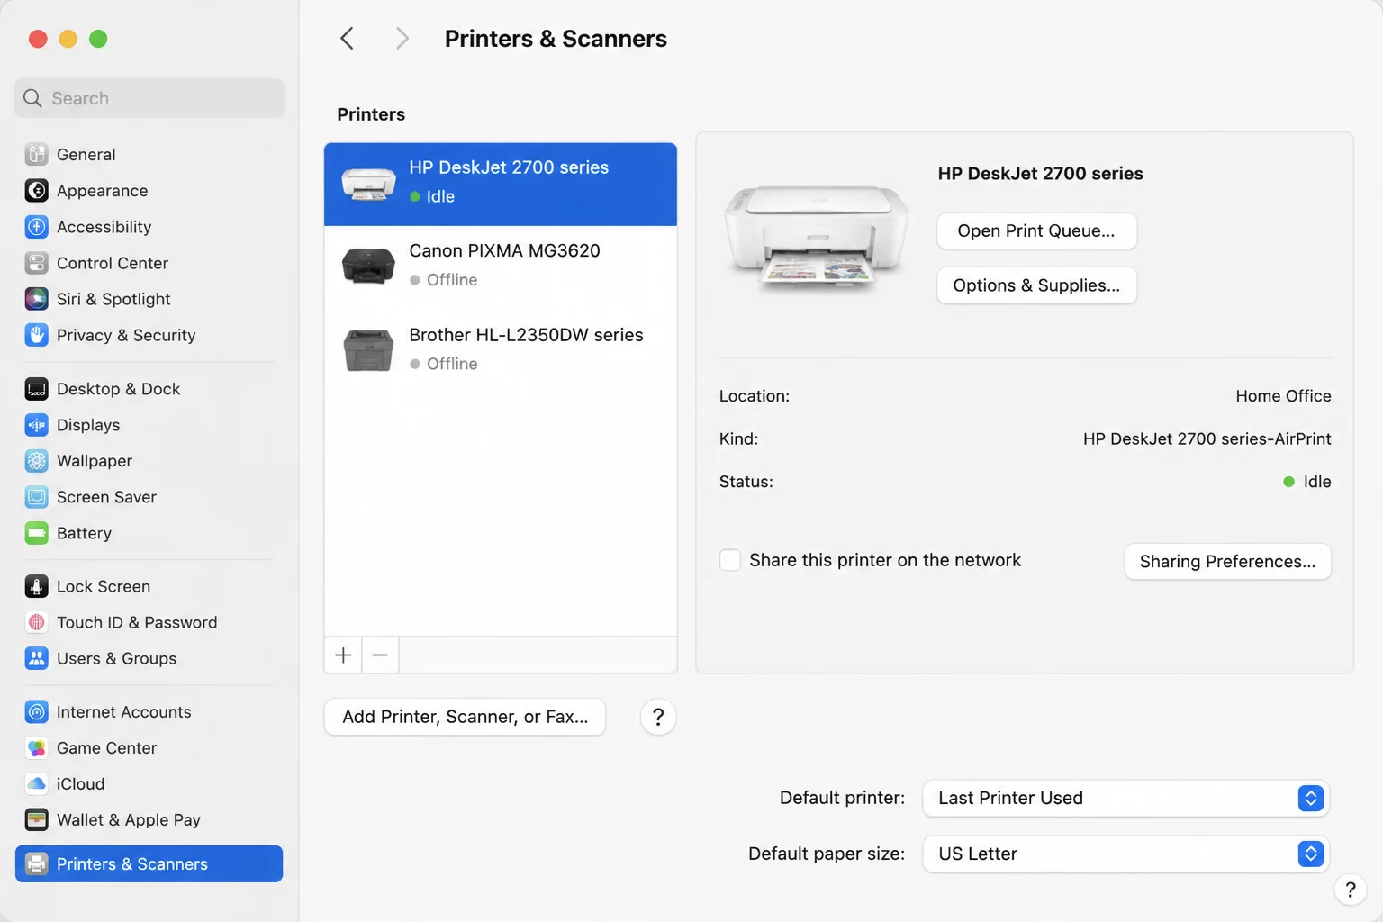The width and height of the screenshot is (1383, 922).
Task: Click the Siri & Spotlight icon
Action: (x=36, y=299)
